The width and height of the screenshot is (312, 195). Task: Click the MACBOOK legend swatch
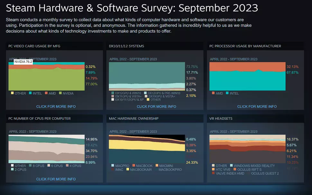[x=134, y=165]
